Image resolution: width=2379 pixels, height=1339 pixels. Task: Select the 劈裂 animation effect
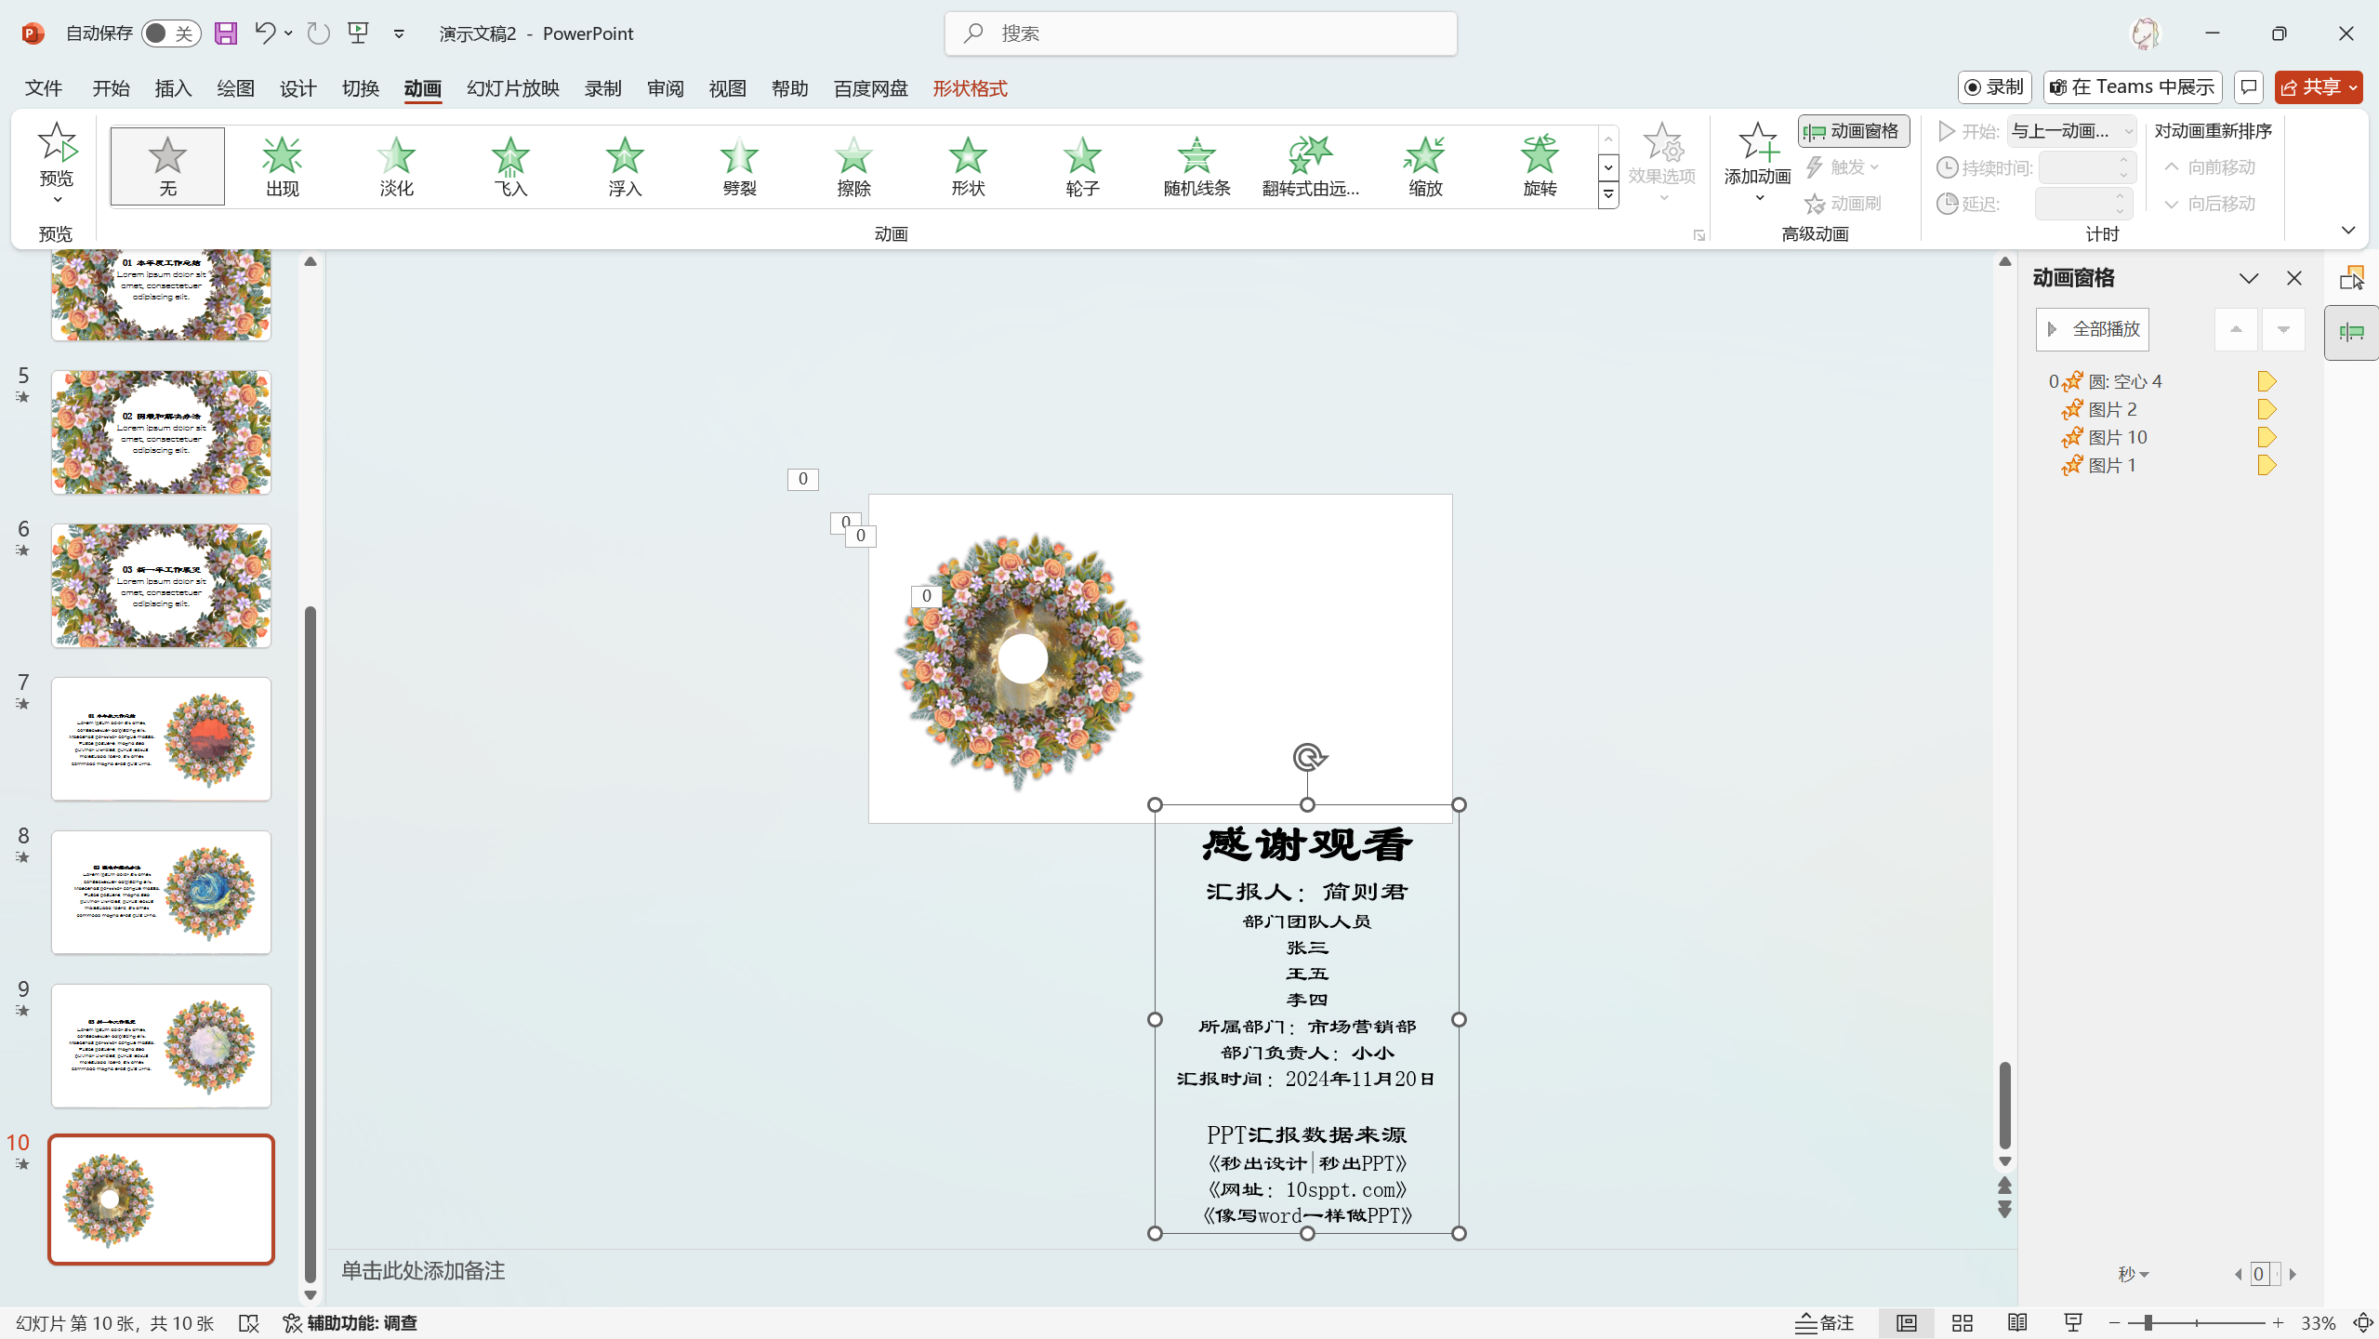pos(739,166)
